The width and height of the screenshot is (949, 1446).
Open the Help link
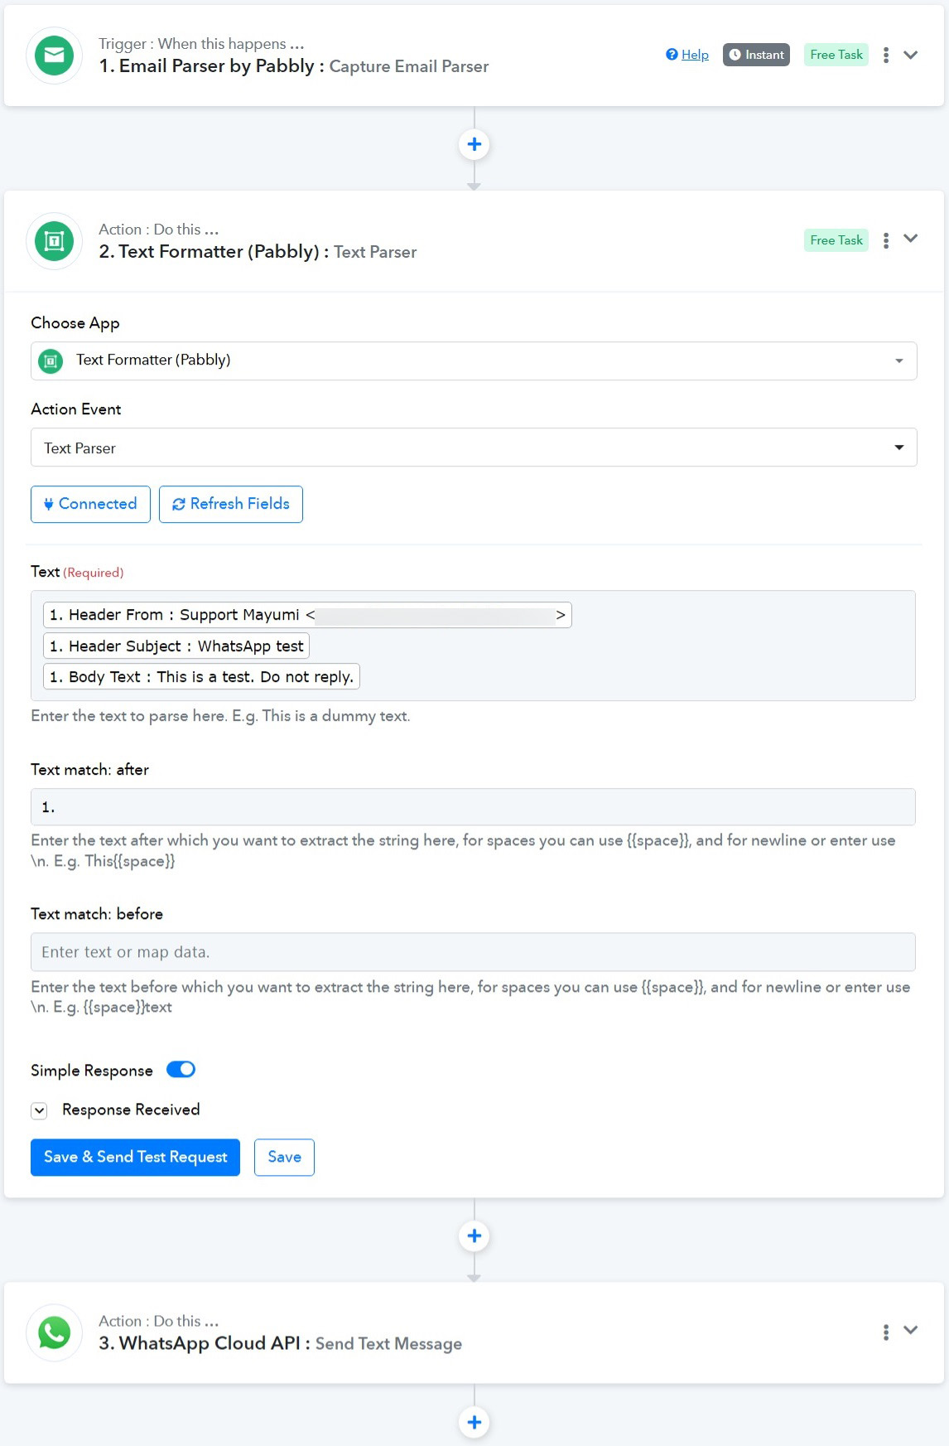pyautogui.click(x=687, y=55)
